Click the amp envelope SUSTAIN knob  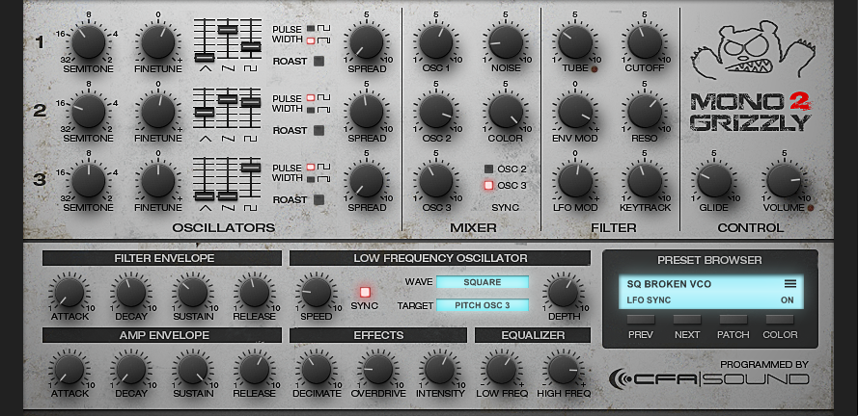193,369
